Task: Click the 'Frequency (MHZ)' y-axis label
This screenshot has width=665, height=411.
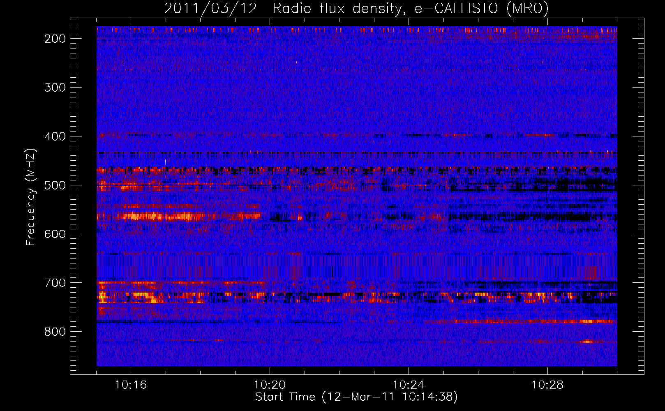Action: (30, 197)
